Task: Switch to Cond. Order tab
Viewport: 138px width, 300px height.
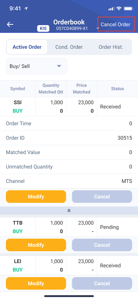Action: [x=69, y=47]
